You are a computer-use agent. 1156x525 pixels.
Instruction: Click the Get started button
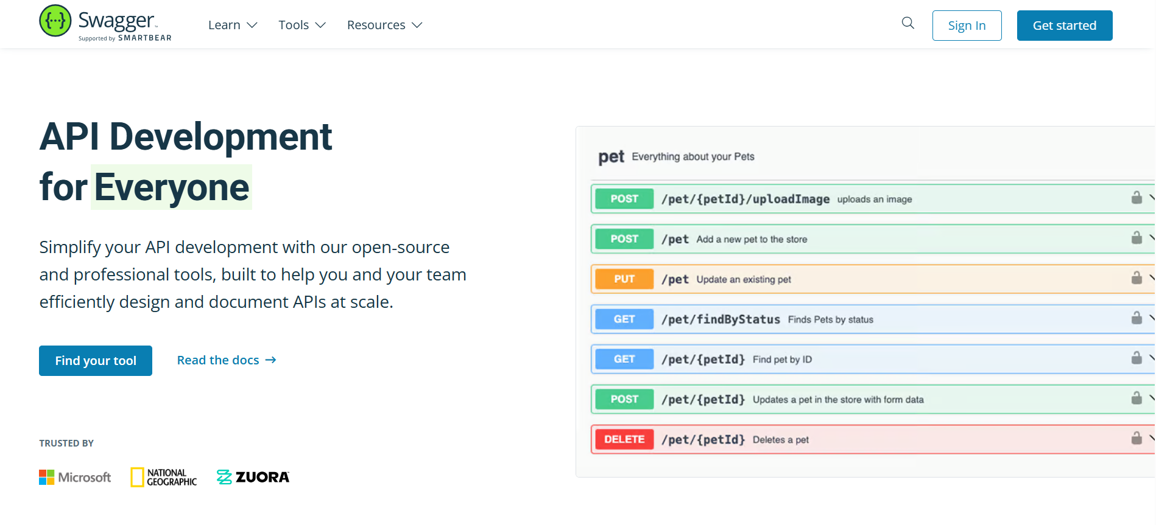point(1064,26)
